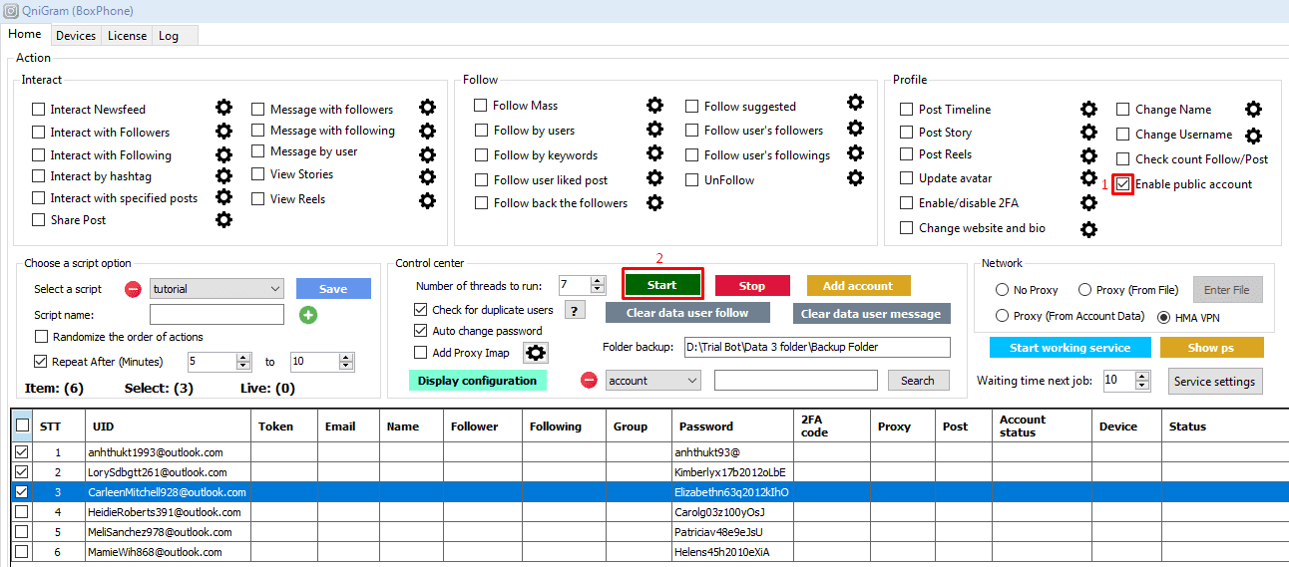The width and height of the screenshot is (1289, 567).
Task: Open Add Proxy Imap gear settings
Action: (536, 353)
